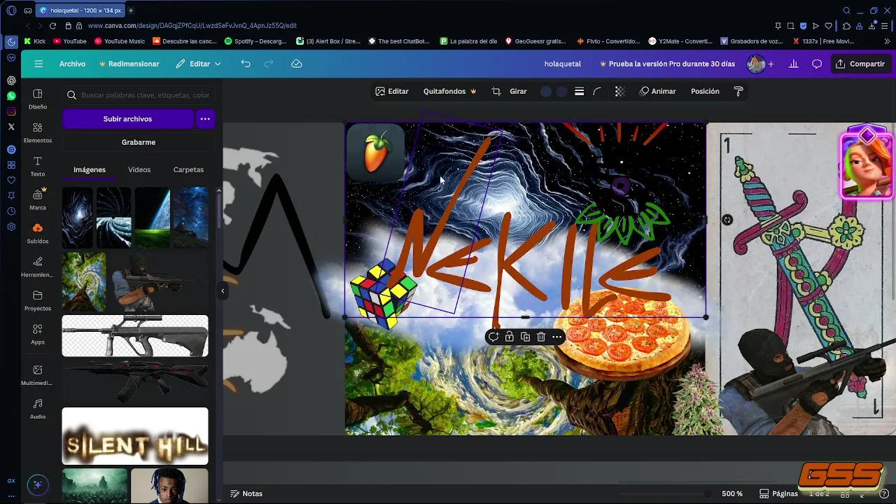This screenshot has height=504, width=896.
Task: Click the search keywords input field
Action: click(139, 95)
